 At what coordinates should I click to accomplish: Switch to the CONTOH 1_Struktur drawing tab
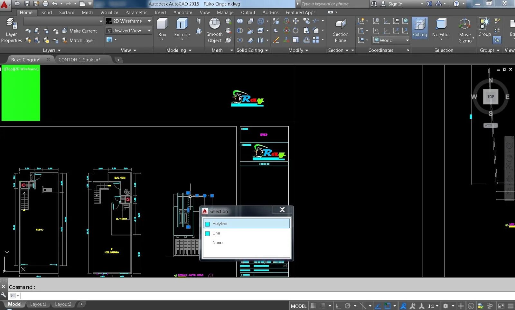[x=80, y=60]
